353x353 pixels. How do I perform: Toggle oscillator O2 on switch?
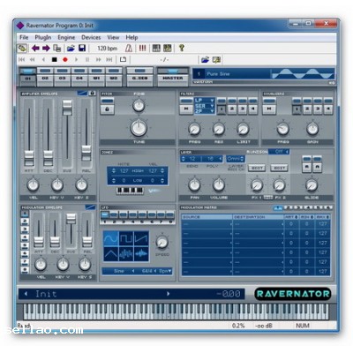[x=45, y=71]
